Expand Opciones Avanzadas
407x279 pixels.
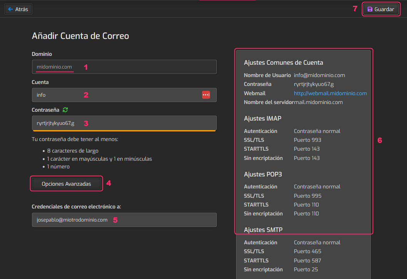[x=66, y=184]
